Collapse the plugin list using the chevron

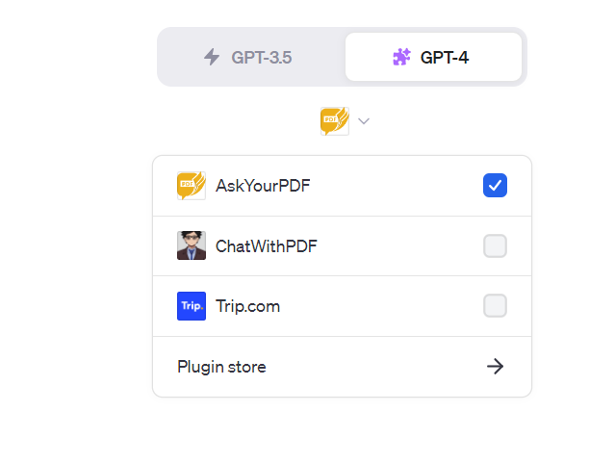pyautogui.click(x=364, y=121)
